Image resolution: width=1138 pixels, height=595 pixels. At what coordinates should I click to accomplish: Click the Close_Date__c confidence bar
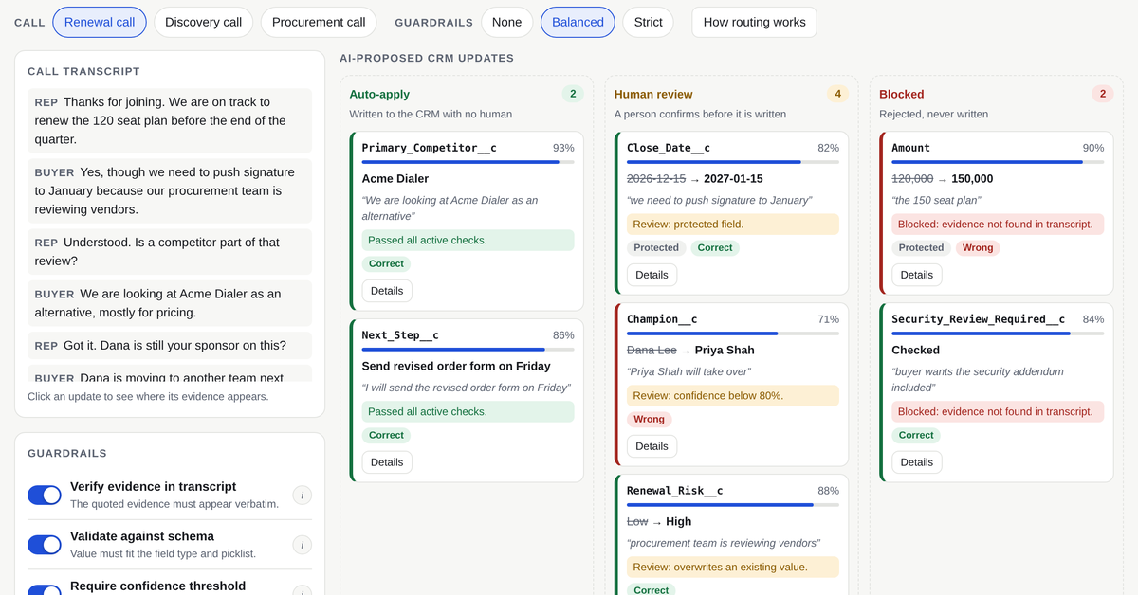pyautogui.click(x=733, y=162)
